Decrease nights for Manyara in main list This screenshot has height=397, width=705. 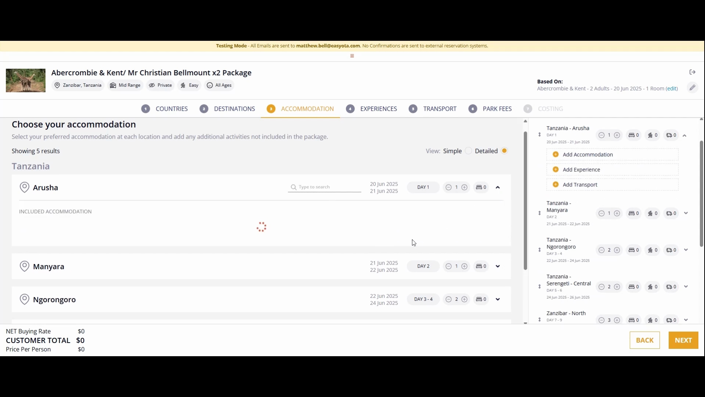(448, 267)
